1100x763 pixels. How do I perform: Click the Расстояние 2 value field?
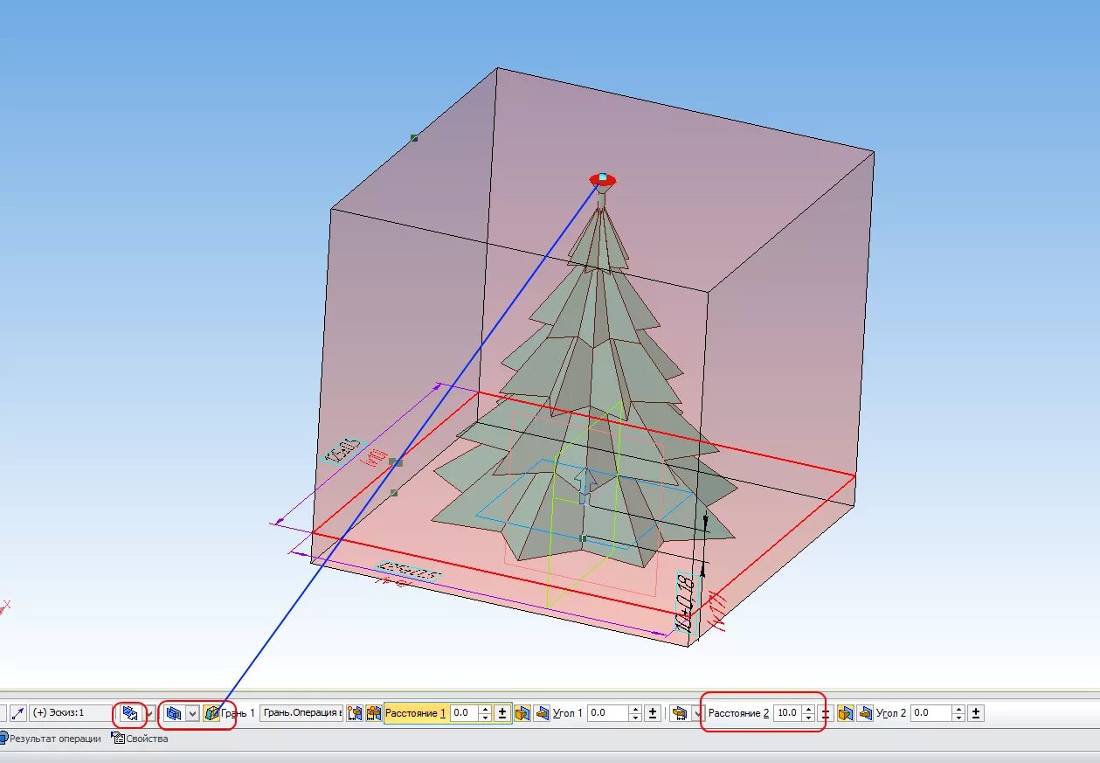pos(787,713)
